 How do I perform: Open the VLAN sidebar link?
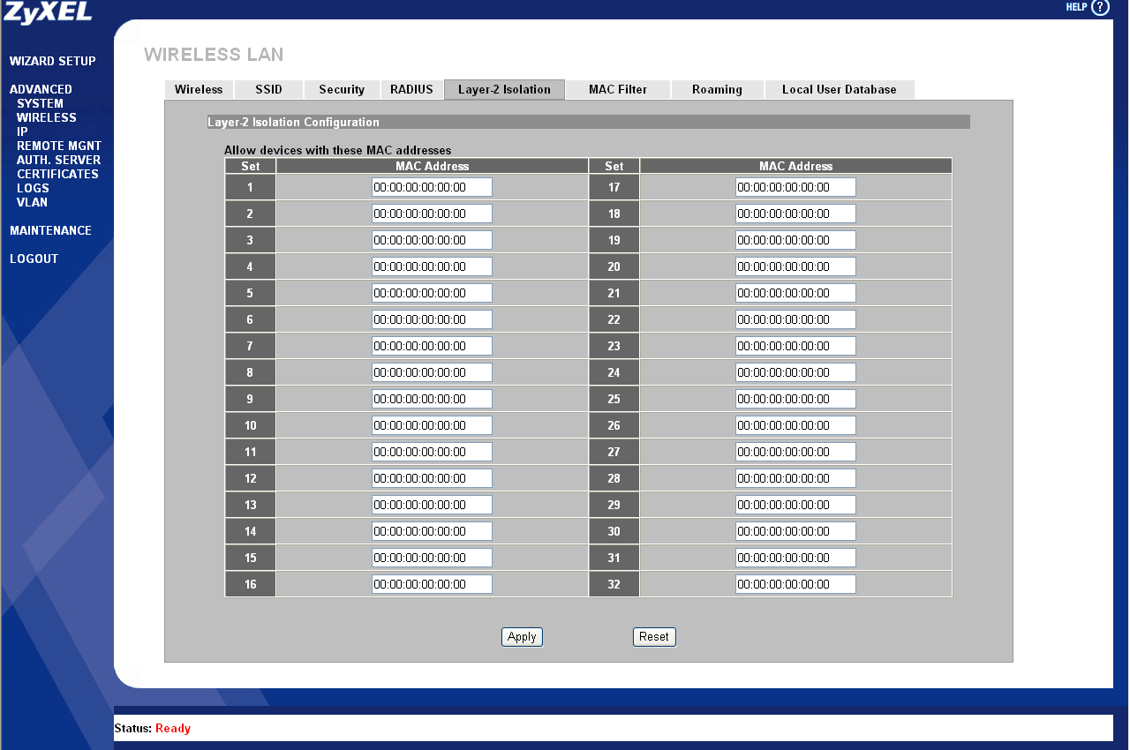[32, 202]
